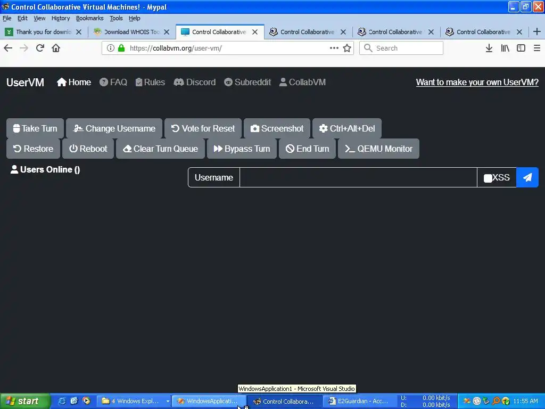Click Bypass Turn button

[242, 149]
